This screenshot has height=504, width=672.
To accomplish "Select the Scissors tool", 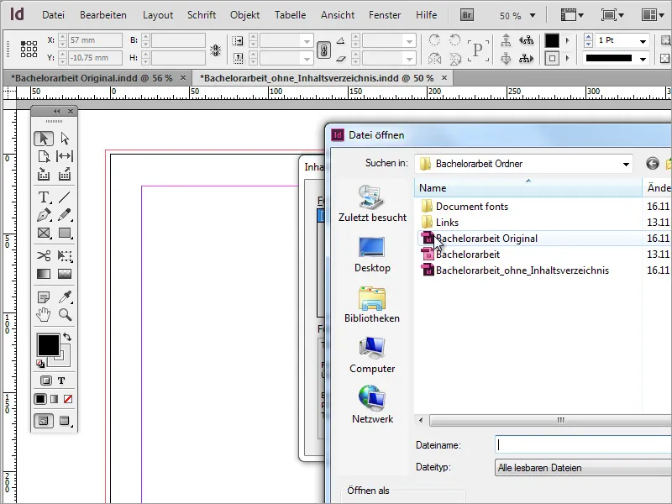I will pyautogui.click(x=44, y=256).
